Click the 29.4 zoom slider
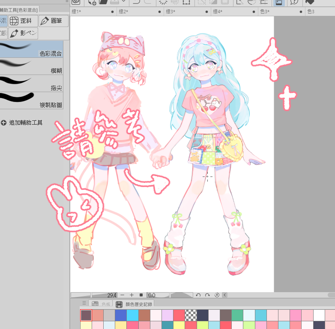The height and width of the screenshot is (329, 335). click(94, 295)
